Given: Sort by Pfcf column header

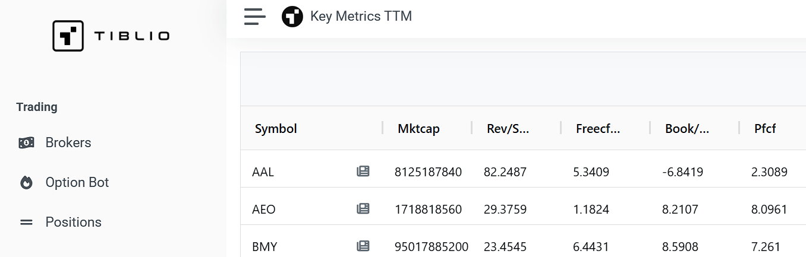Looking at the screenshot, I should (765, 129).
